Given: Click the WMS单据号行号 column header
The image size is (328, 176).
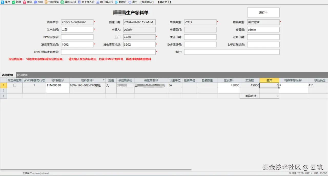Looking at the screenshot, I should 34,80.
